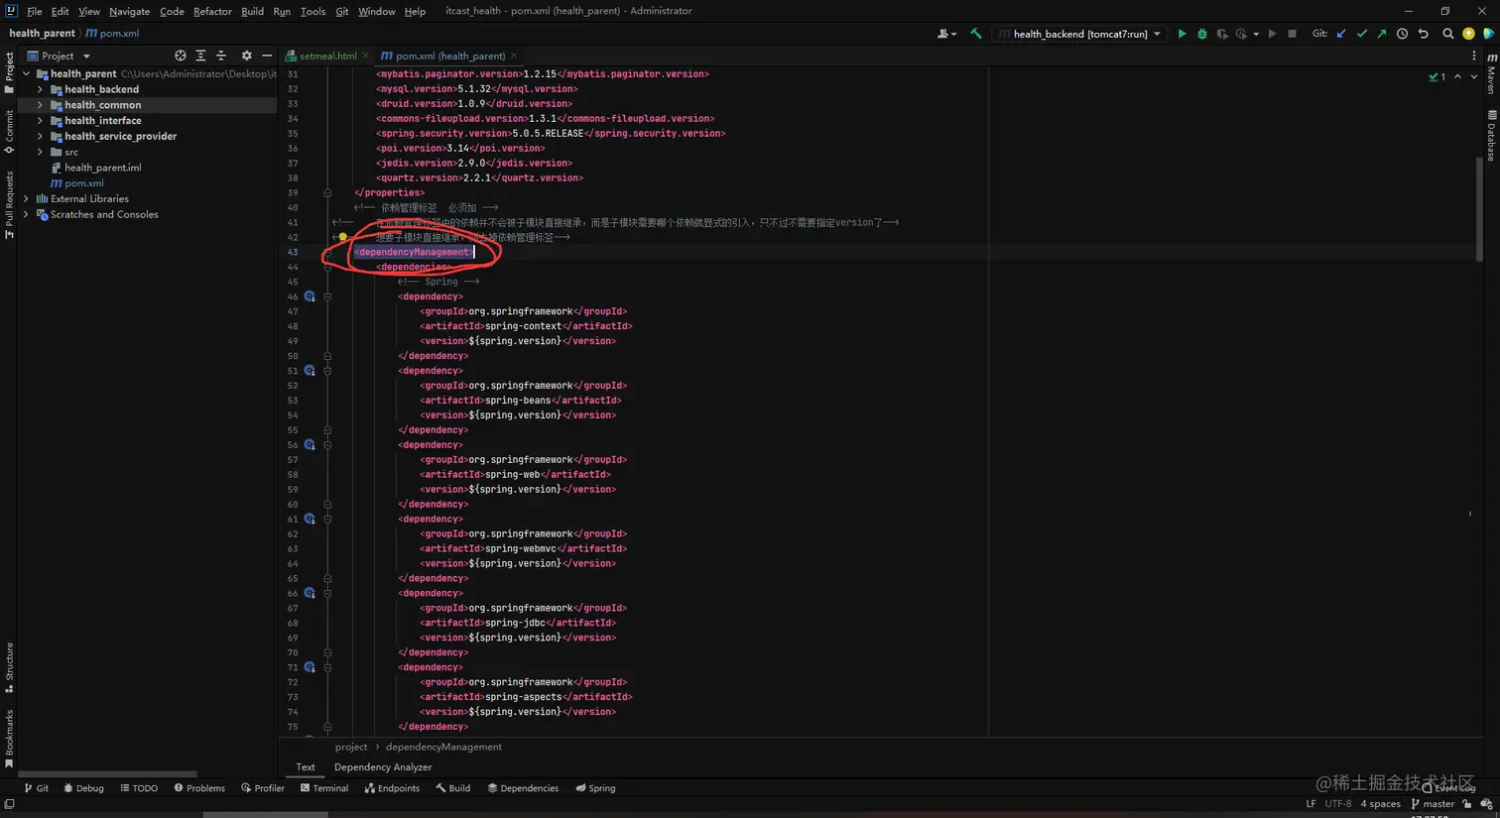This screenshot has width=1500, height=818.
Task: Close the pom.xml editor tab
Action: pyautogui.click(x=514, y=56)
